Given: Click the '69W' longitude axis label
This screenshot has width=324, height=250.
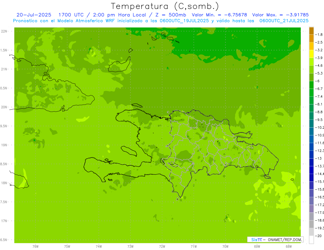Looking at the screenshot, I should 257,246.
